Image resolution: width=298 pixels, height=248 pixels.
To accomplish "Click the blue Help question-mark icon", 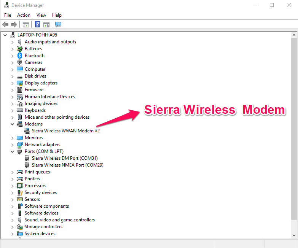I will pyautogui.click(x=37, y=24).
